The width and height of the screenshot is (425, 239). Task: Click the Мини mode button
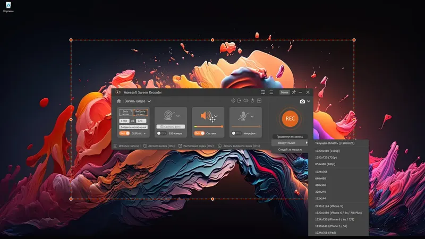284,92
